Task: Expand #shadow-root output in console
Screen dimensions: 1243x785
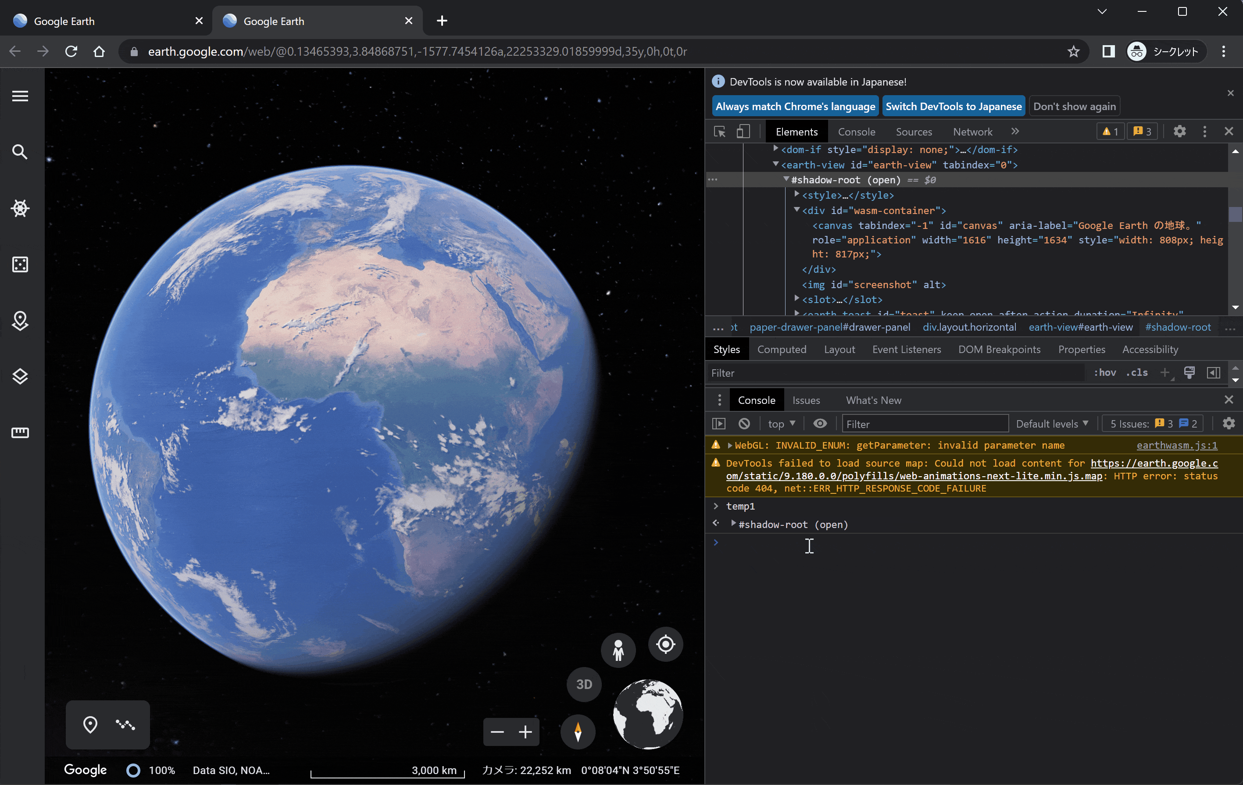Action: coord(733,524)
